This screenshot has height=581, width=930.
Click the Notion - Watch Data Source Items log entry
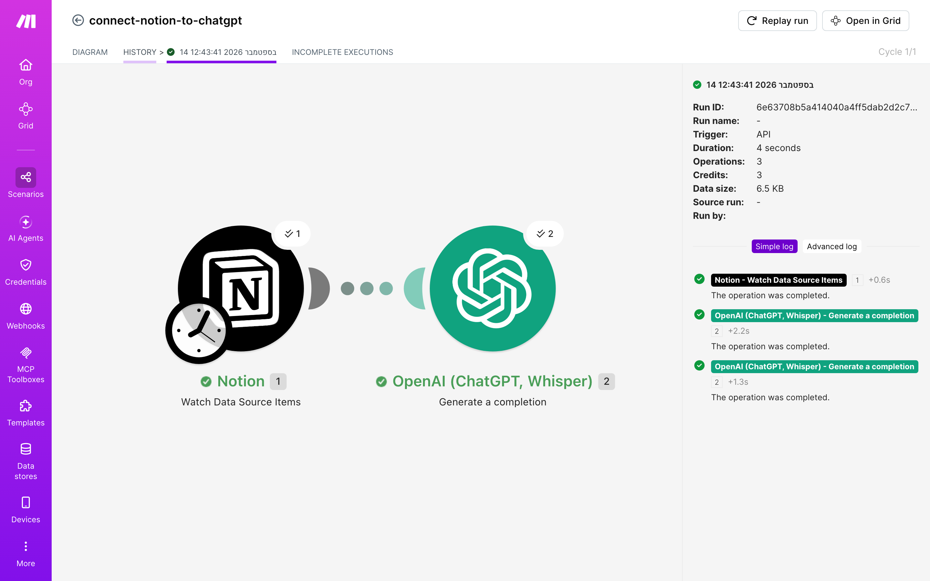coord(779,280)
